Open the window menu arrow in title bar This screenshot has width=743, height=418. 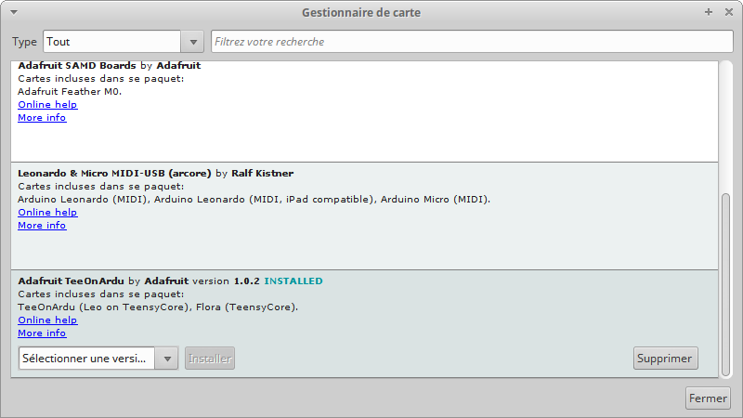14,12
